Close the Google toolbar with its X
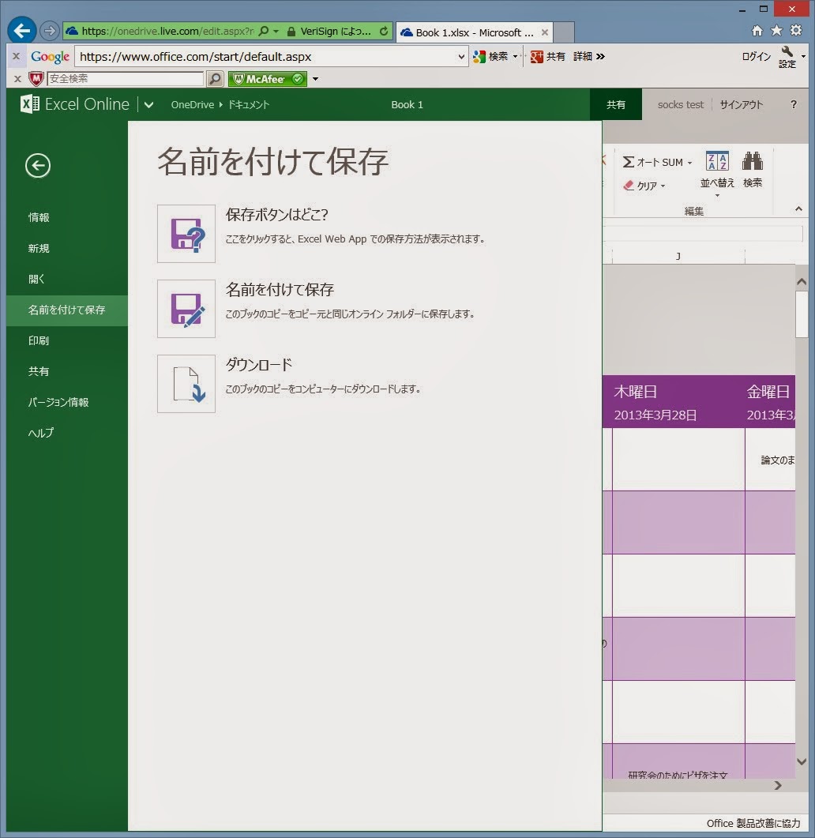Image resolution: width=815 pixels, height=838 pixels. 16,56
